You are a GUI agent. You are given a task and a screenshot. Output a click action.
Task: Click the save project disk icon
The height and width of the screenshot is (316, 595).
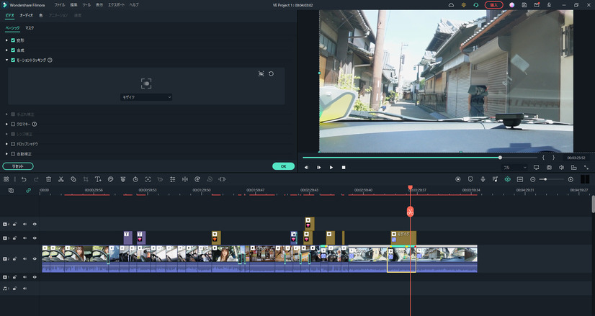click(x=524, y=5)
